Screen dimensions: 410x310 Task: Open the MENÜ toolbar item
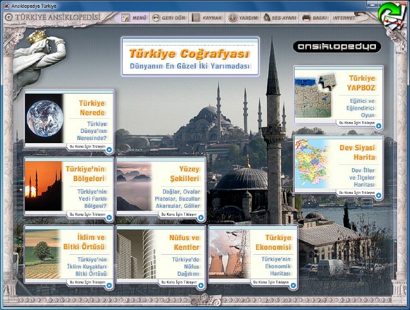point(133,18)
